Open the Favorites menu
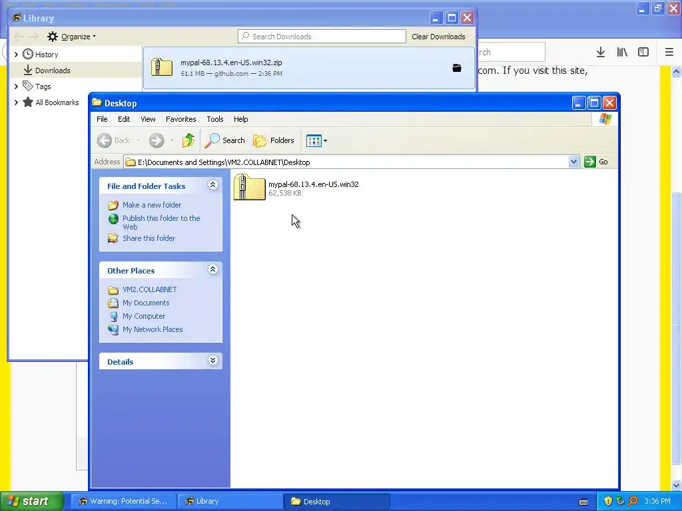The image size is (682, 511). 181,119
